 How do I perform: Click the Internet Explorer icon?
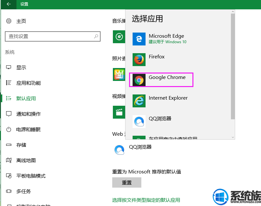[x=139, y=101]
